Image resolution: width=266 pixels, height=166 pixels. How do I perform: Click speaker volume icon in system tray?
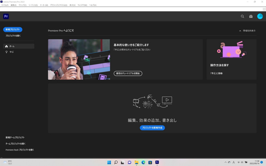click(x=242, y=162)
